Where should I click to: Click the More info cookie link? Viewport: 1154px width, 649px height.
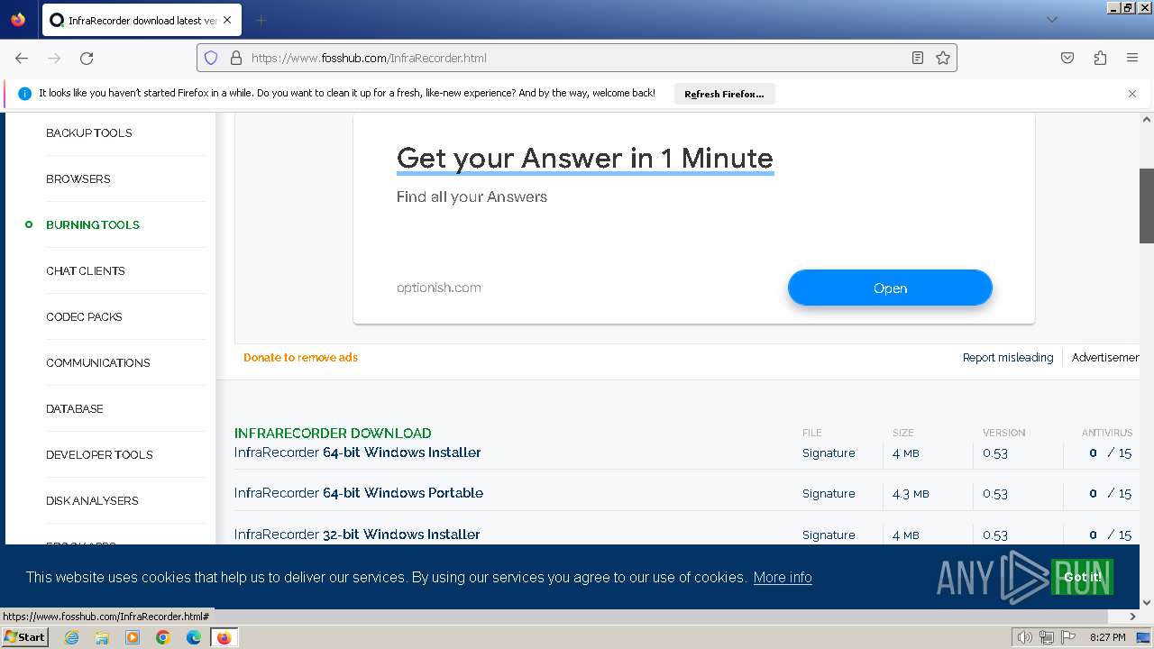click(x=783, y=577)
